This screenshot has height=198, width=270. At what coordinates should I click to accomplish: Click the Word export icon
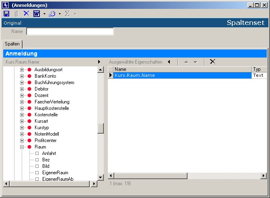[x=37, y=14]
